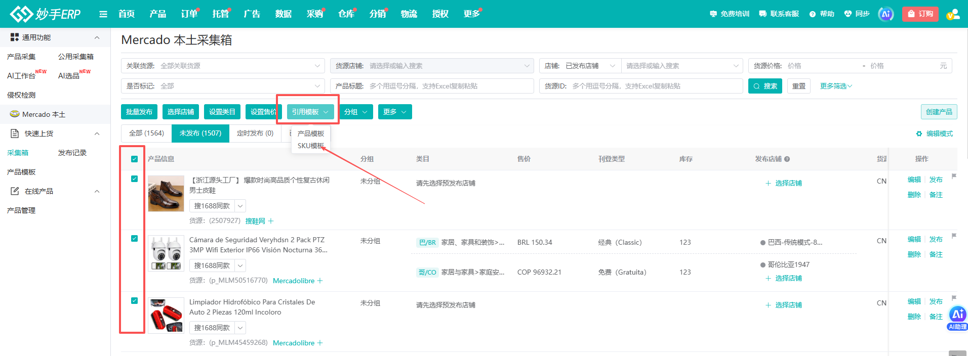Screen dimensions: 968x356
Task: Click the 快速上货 document icon
Action: 15,133
